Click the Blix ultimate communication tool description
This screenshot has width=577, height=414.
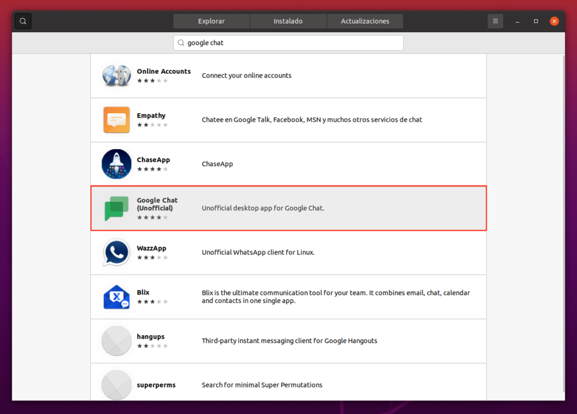coord(336,297)
